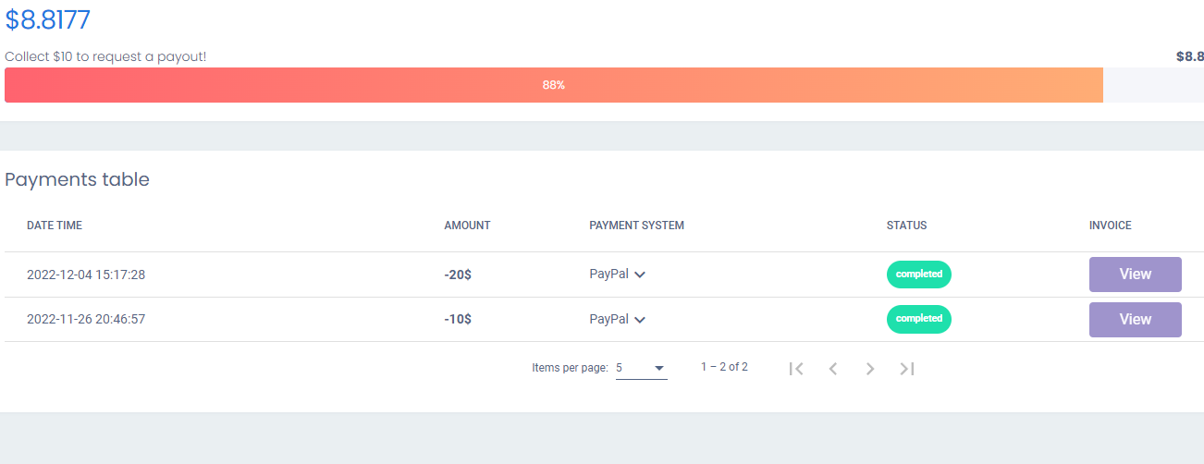Go to first page of payments

(796, 368)
